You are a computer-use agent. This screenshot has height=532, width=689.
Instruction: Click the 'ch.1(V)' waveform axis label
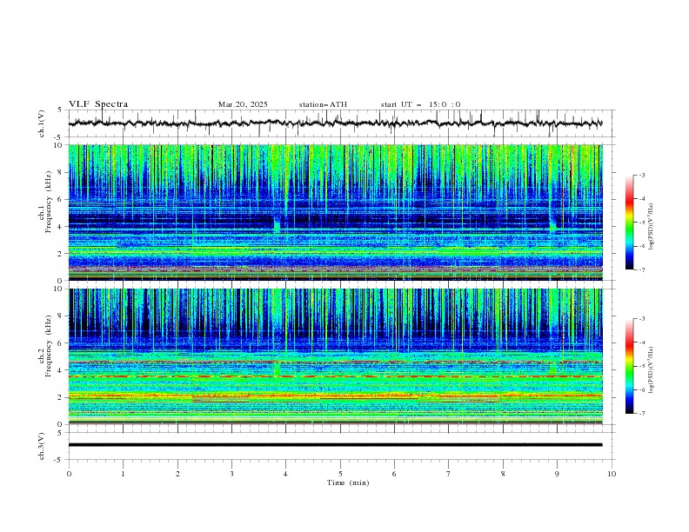42,123
